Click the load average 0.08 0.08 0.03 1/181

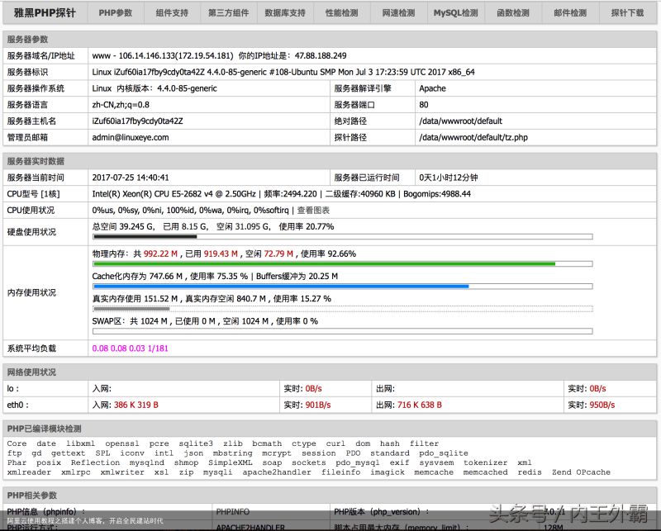(131, 348)
